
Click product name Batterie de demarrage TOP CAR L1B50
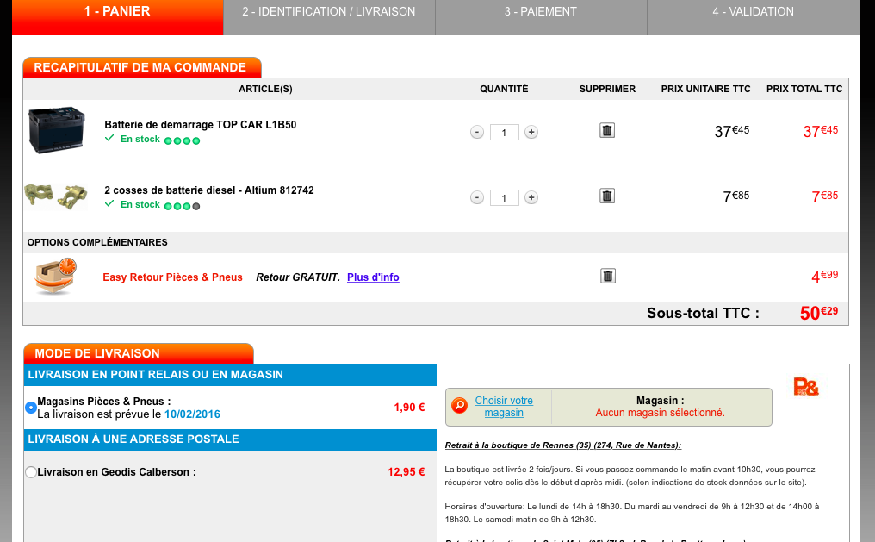[x=201, y=124]
